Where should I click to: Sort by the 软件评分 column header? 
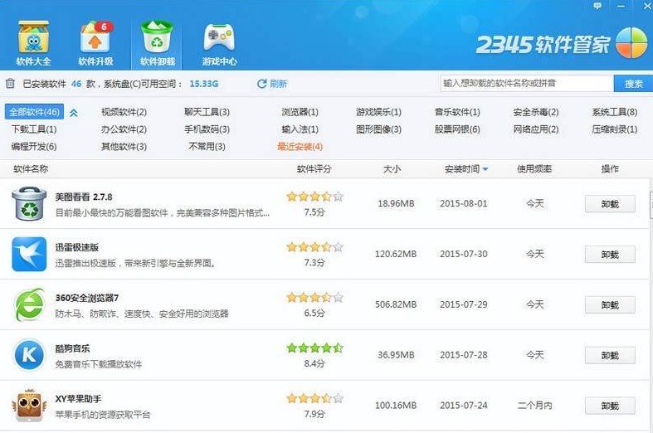click(314, 169)
